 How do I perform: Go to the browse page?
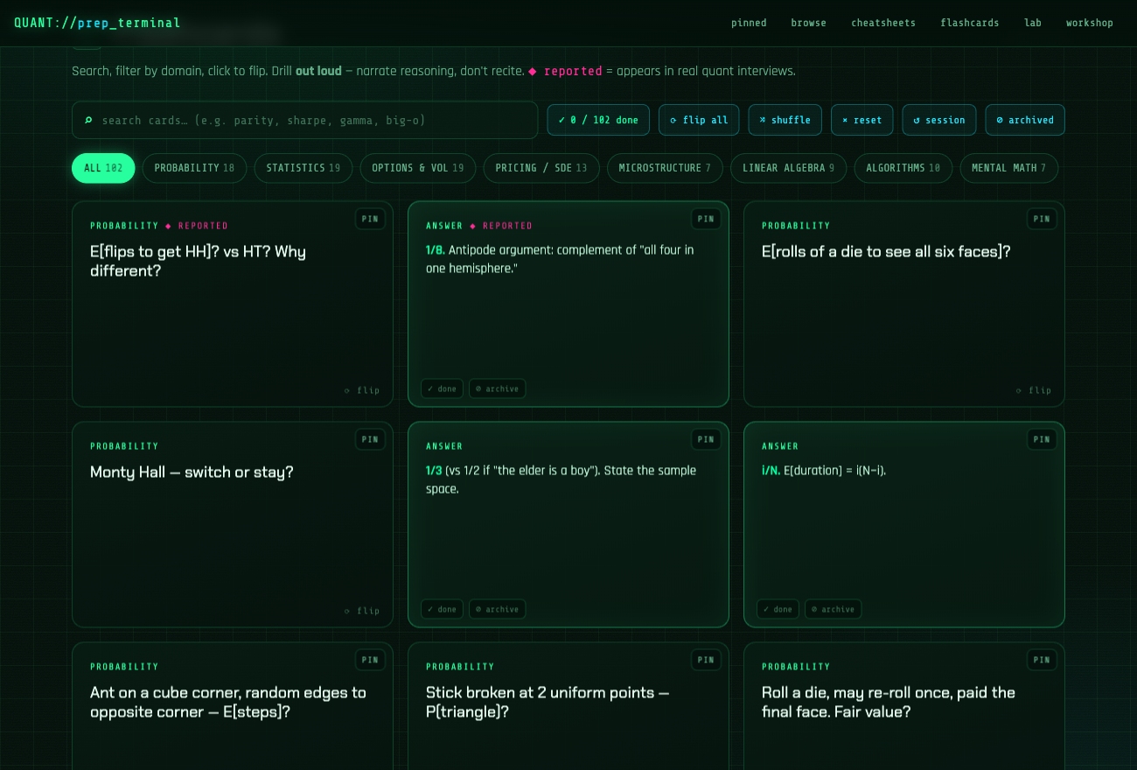tap(808, 23)
